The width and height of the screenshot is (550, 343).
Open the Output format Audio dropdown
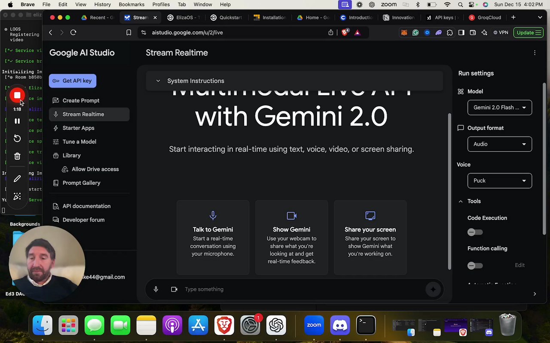[x=499, y=144]
